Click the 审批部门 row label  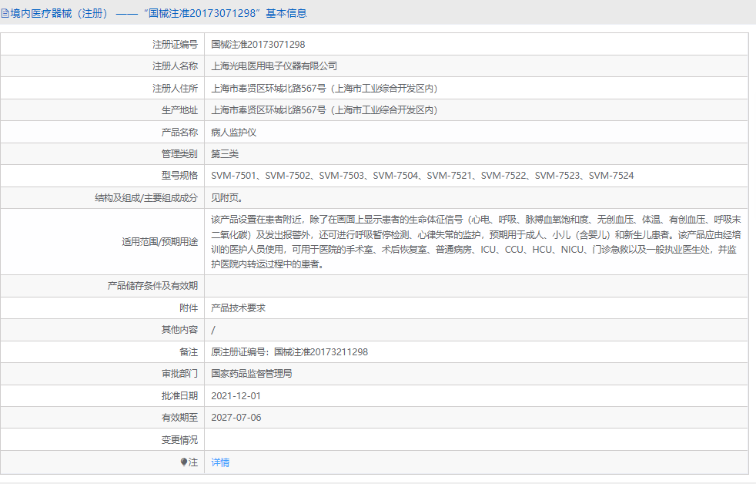pyautogui.click(x=179, y=374)
